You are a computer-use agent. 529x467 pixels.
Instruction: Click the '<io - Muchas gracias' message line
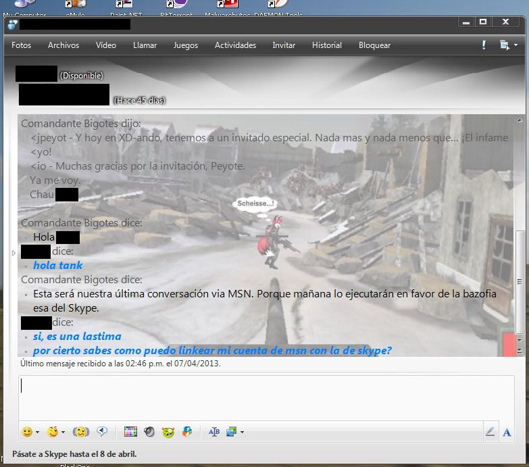pyautogui.click(x=138, y=166)
